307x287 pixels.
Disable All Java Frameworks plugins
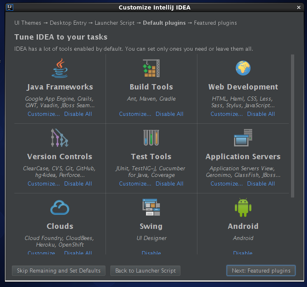(78, 114)
